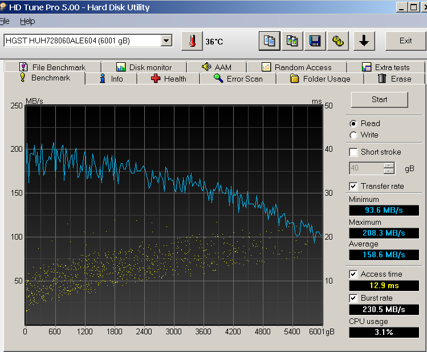
Task: Enable the Short stroke checkbox
Action: pos(353,152)
